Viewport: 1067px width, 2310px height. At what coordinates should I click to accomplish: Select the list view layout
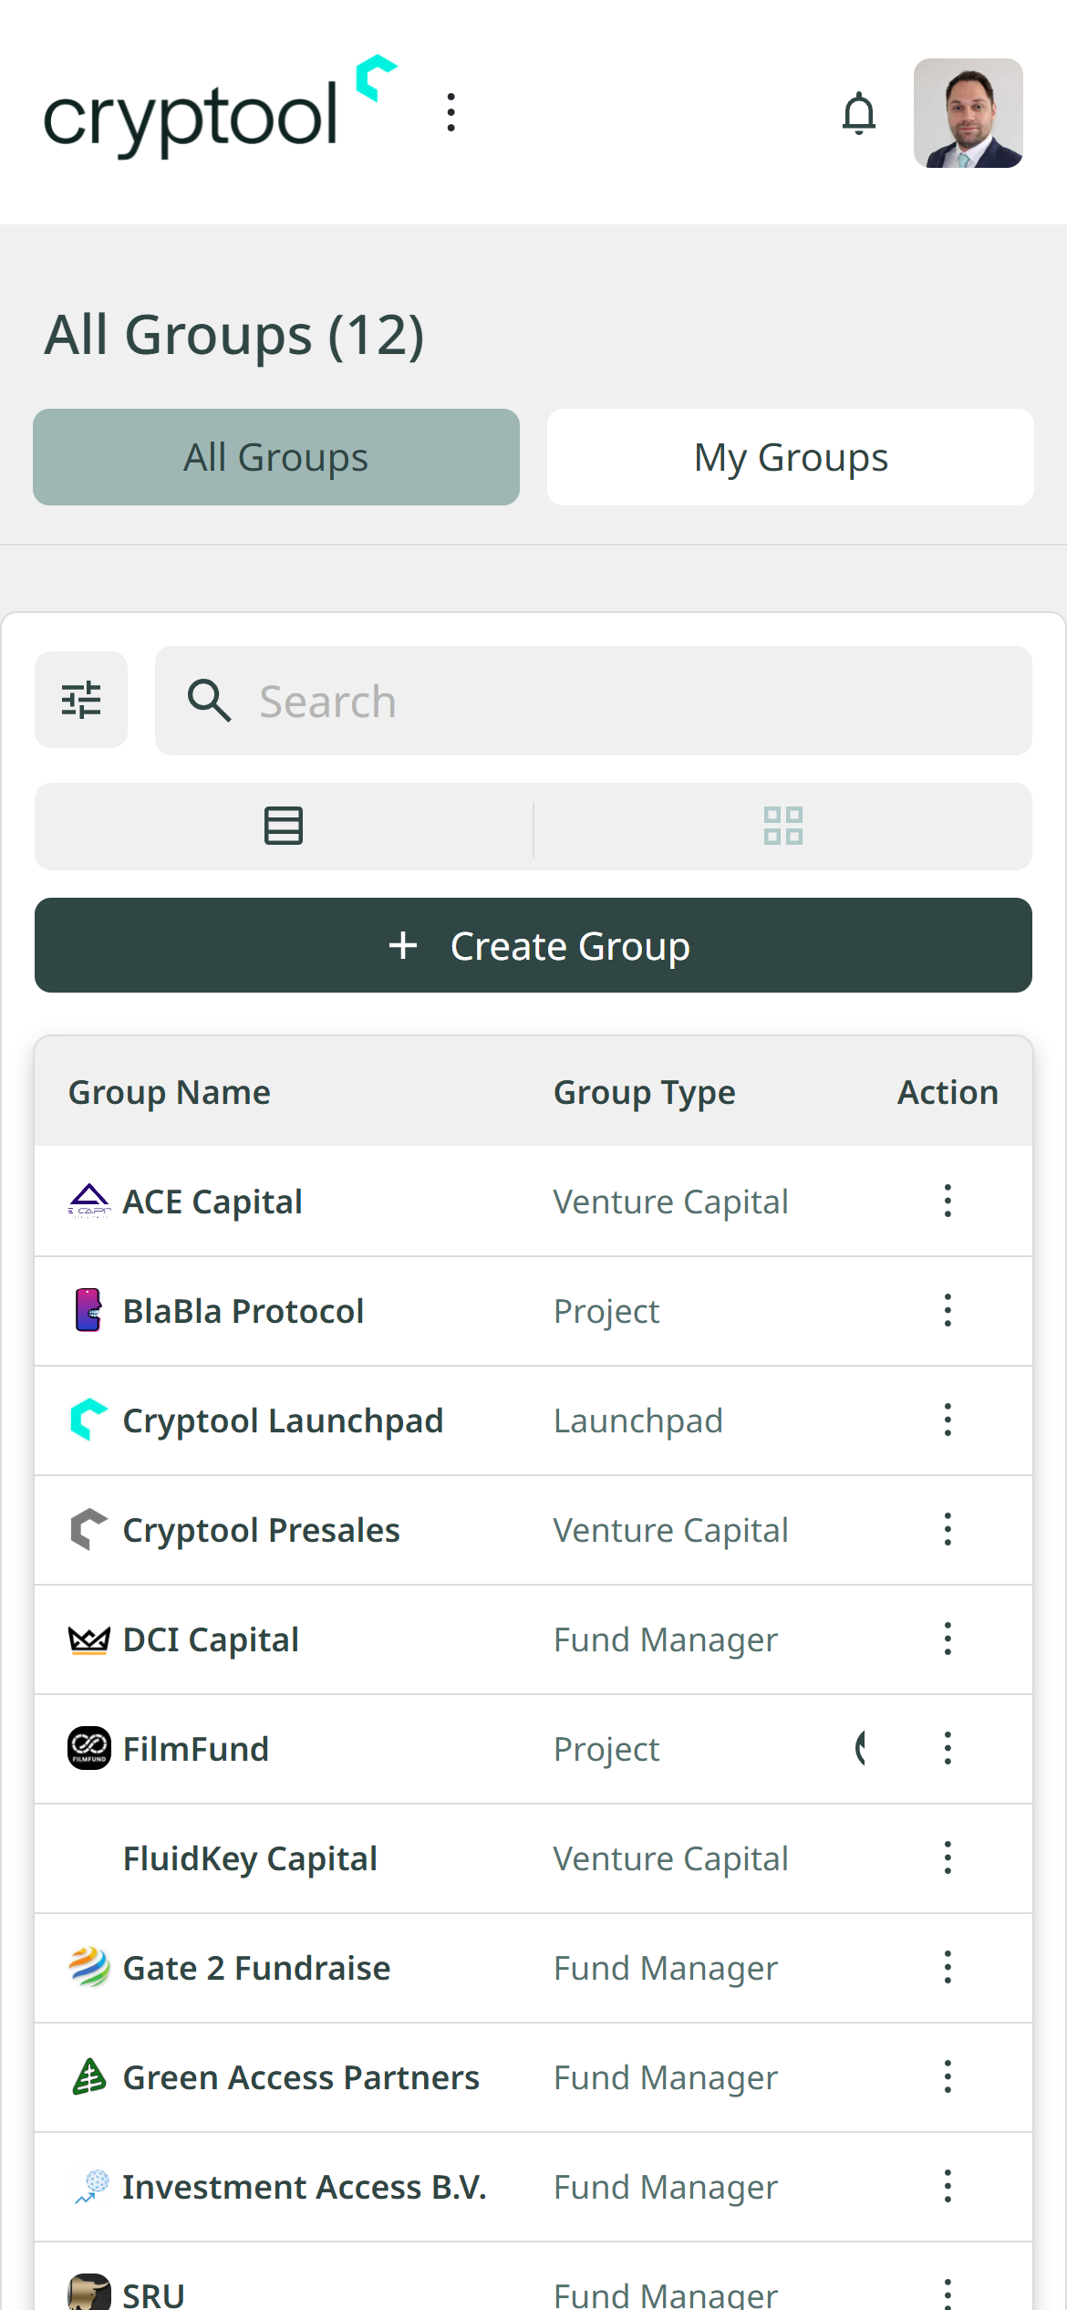click(284, 826)
